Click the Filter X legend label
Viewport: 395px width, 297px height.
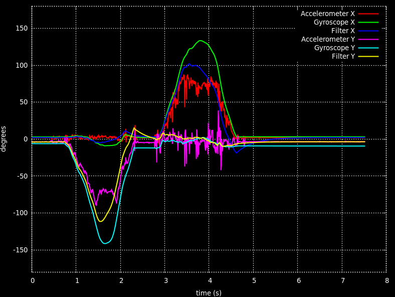pyautogui.click(x=343, y=31)
